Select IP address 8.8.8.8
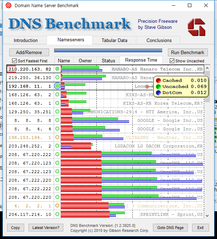Image resolution: width=217 pixels, height=239 pixels. pyautogui.click(x=33, y=120)
